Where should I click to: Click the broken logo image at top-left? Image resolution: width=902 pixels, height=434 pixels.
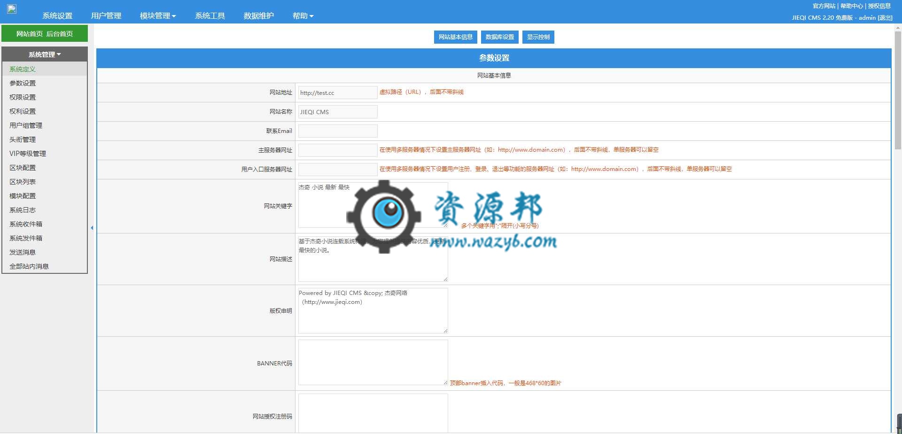coord(12,9)
